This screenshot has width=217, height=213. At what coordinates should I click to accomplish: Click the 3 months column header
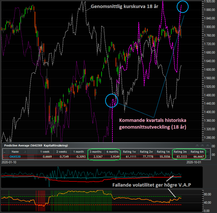click(96, 152)
